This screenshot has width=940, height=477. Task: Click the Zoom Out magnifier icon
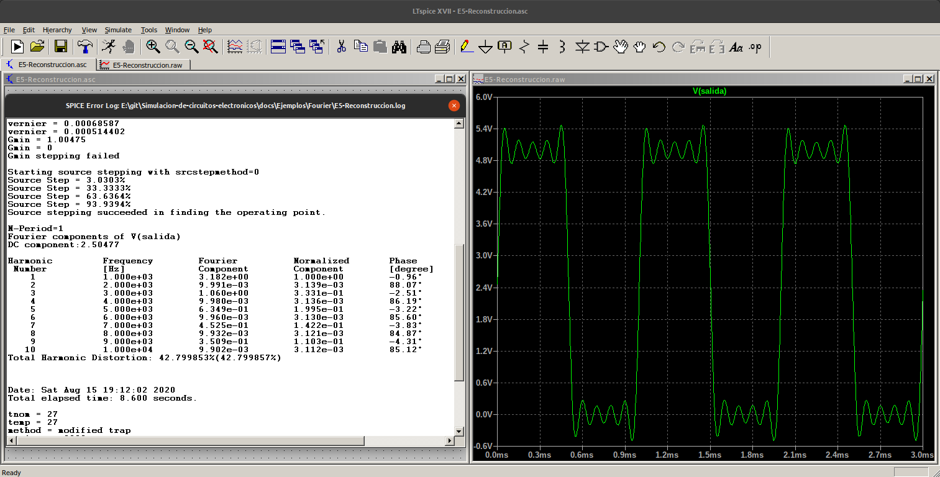(x=191, y=46)
